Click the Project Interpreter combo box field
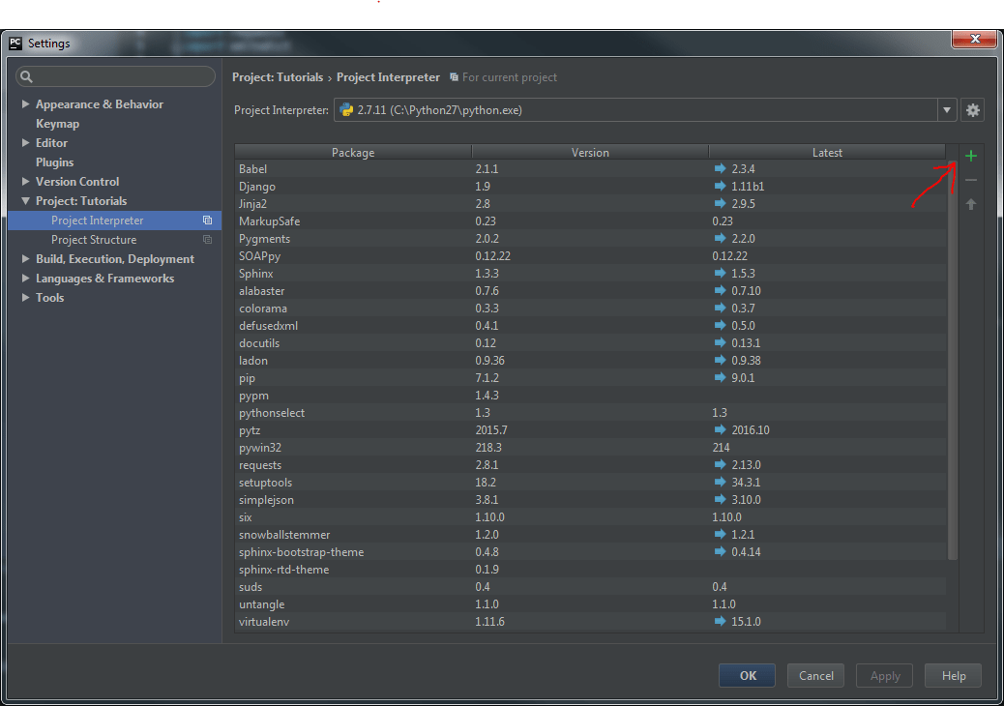 pos(645,110)
